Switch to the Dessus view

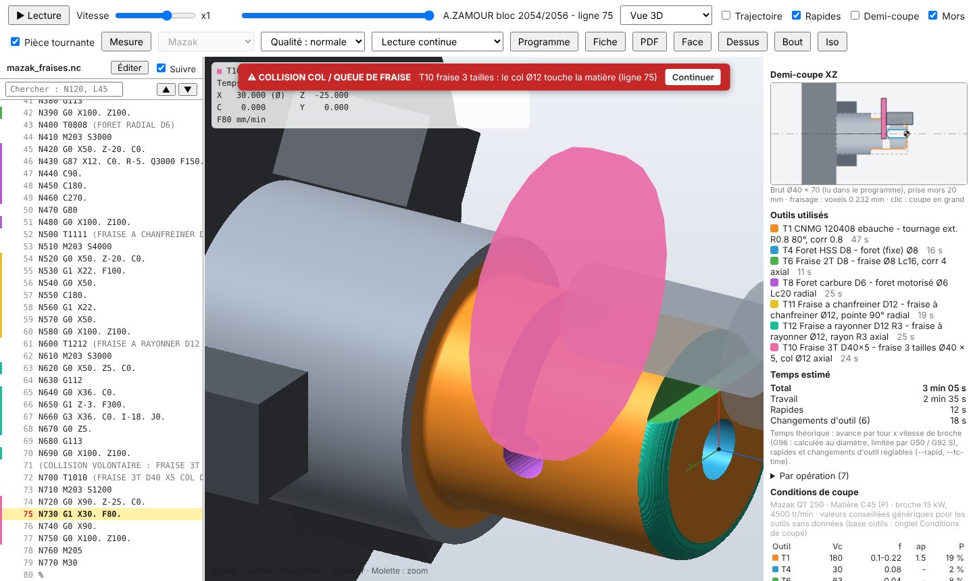pyautogui.click(x=743, y=42)
